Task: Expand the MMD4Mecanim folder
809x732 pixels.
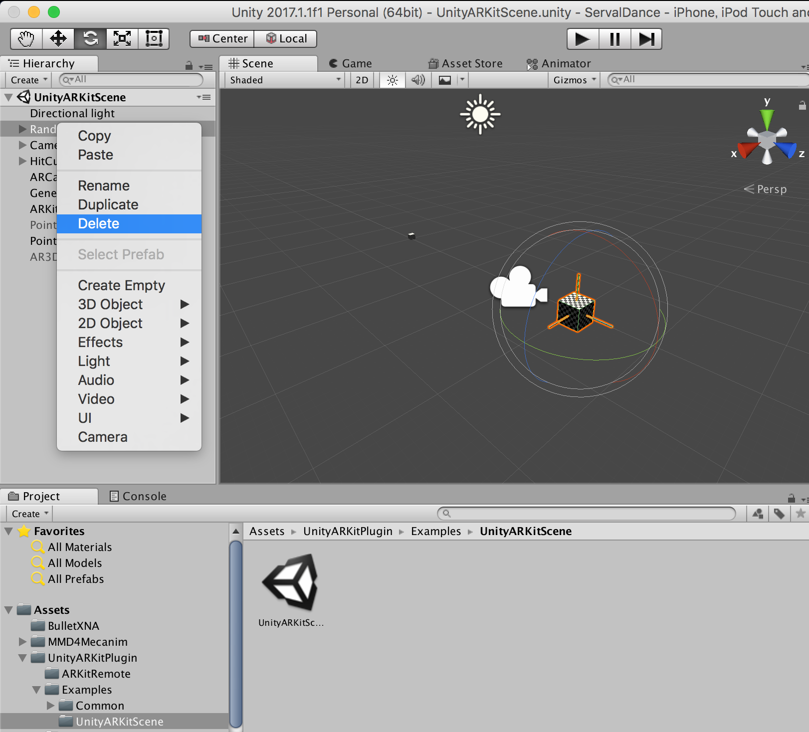Action: [x=22, y=641]
